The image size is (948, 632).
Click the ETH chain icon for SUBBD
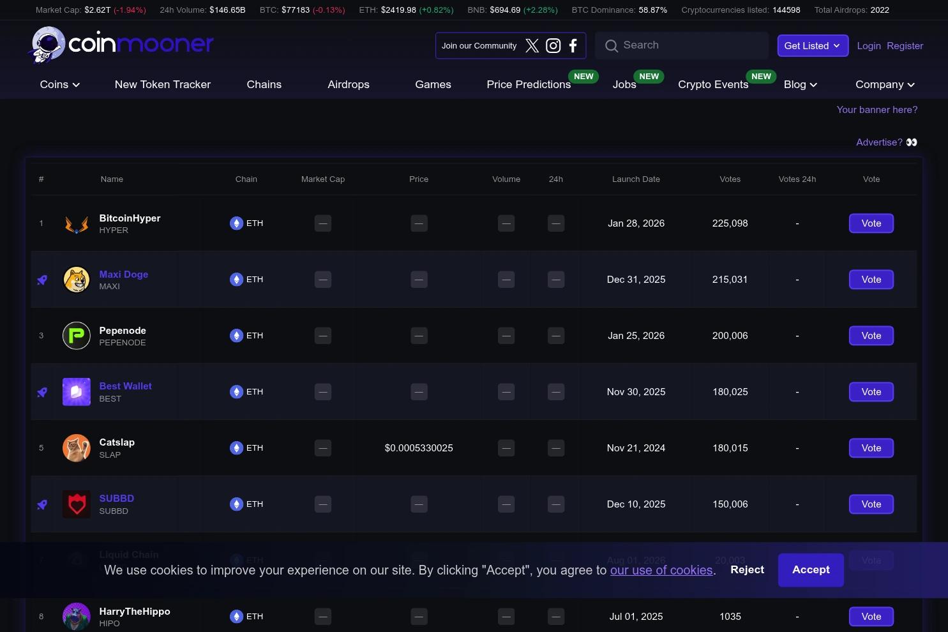point(236,504)
